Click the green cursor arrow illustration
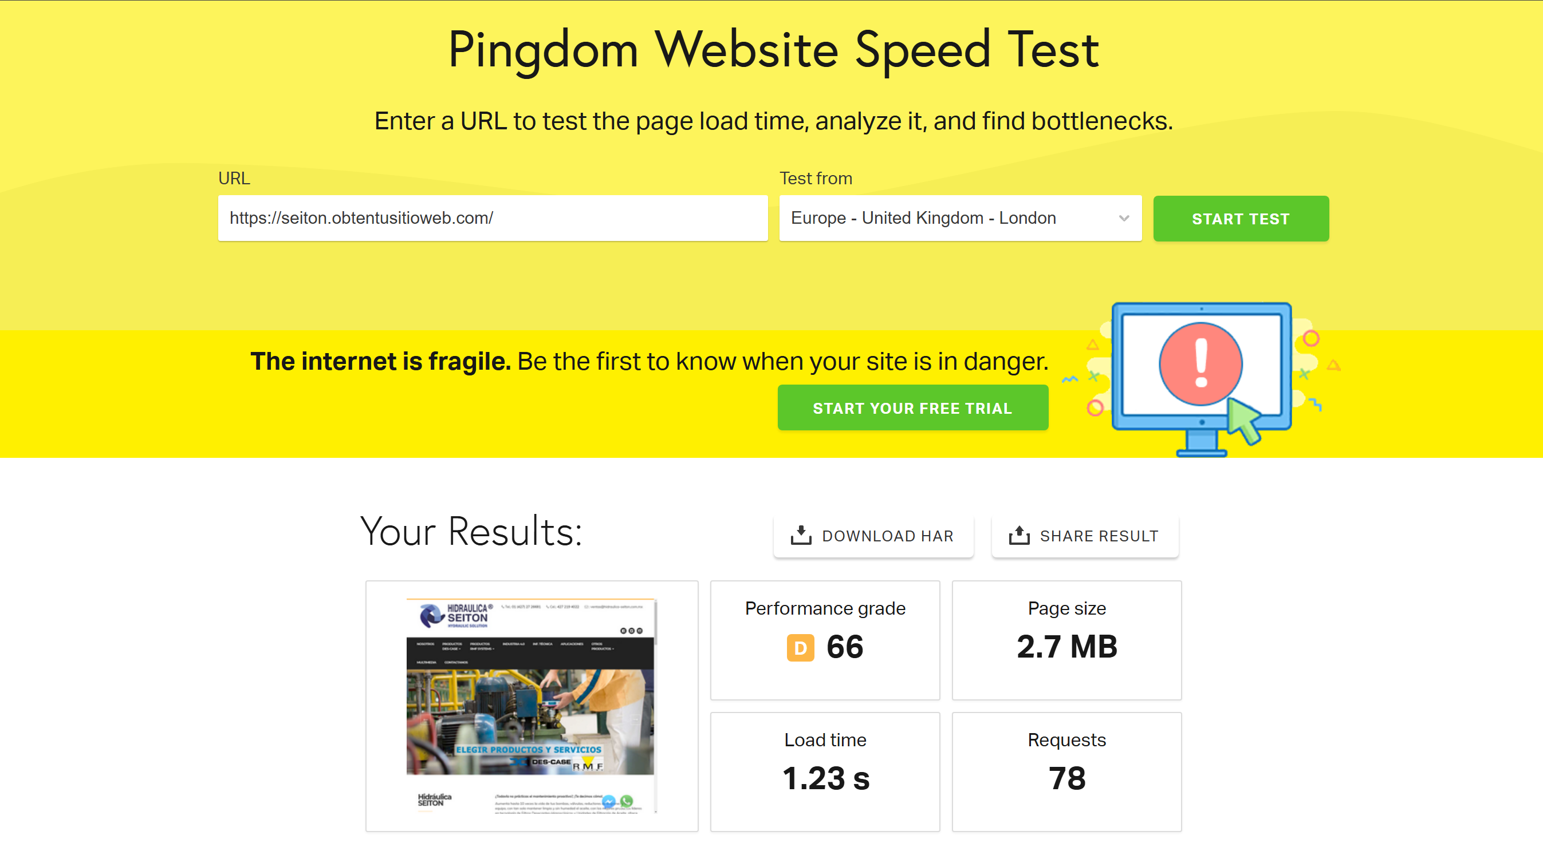1543x851 pixels. click(1244, 420)
